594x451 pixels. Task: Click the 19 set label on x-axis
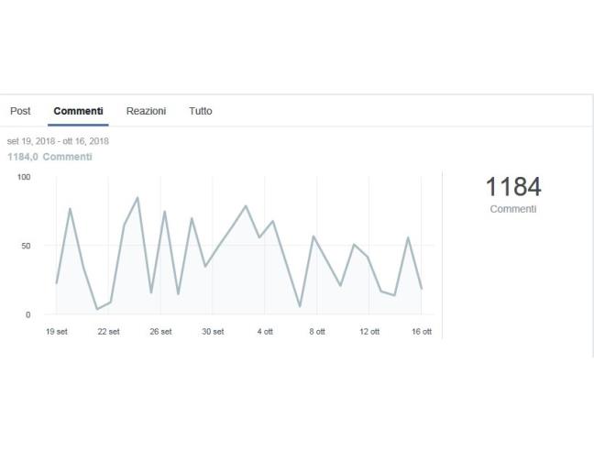pyautogui.click(x=56, y=332)
